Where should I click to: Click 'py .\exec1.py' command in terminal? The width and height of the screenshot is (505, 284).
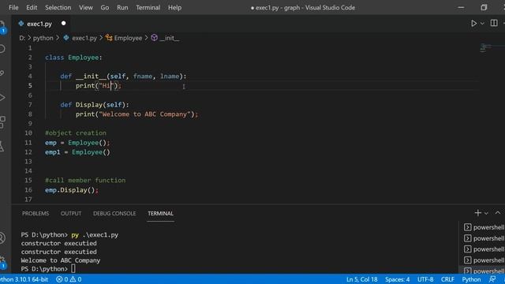click(95, 235)
